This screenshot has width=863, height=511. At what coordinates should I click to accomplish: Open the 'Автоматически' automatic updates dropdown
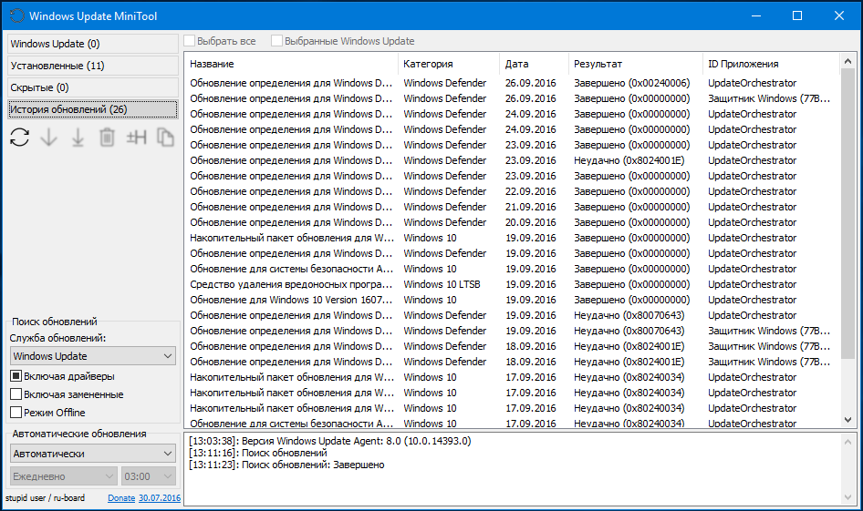[x=93, y=454]
